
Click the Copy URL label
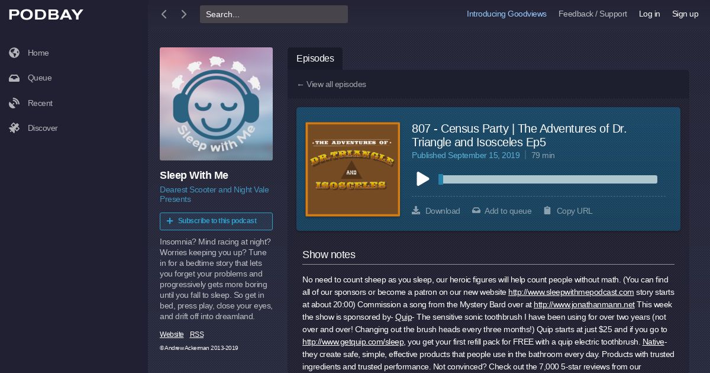tap(575, 211)
